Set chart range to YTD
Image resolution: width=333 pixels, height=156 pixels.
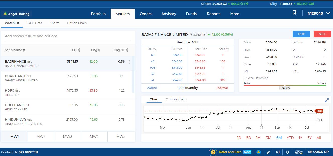290,138
